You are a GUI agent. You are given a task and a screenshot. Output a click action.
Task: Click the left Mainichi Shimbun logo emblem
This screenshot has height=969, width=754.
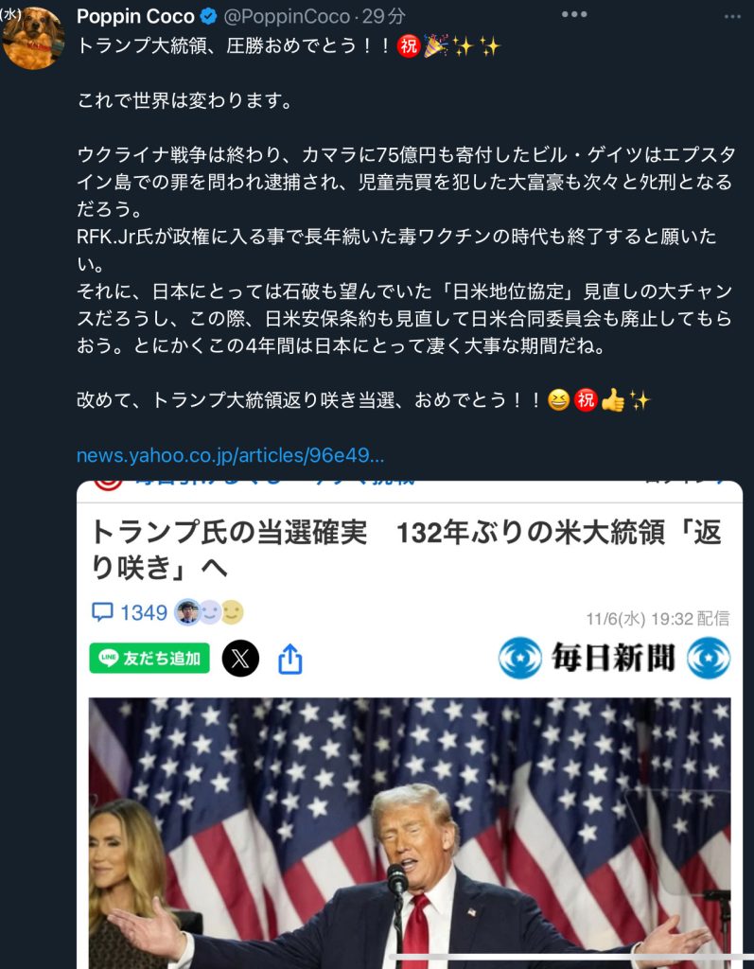click(519, 659)
